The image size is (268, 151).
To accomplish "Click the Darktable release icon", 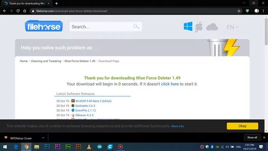I will (73, 105).
